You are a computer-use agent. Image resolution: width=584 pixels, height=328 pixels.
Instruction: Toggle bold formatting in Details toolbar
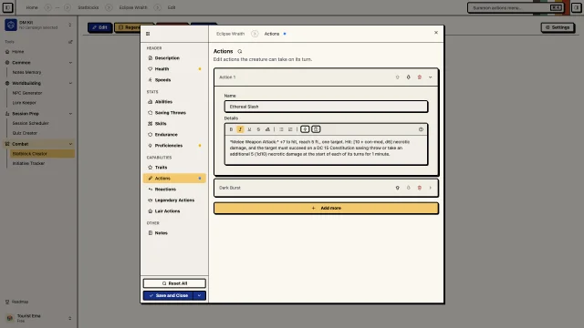click(231, 129)
